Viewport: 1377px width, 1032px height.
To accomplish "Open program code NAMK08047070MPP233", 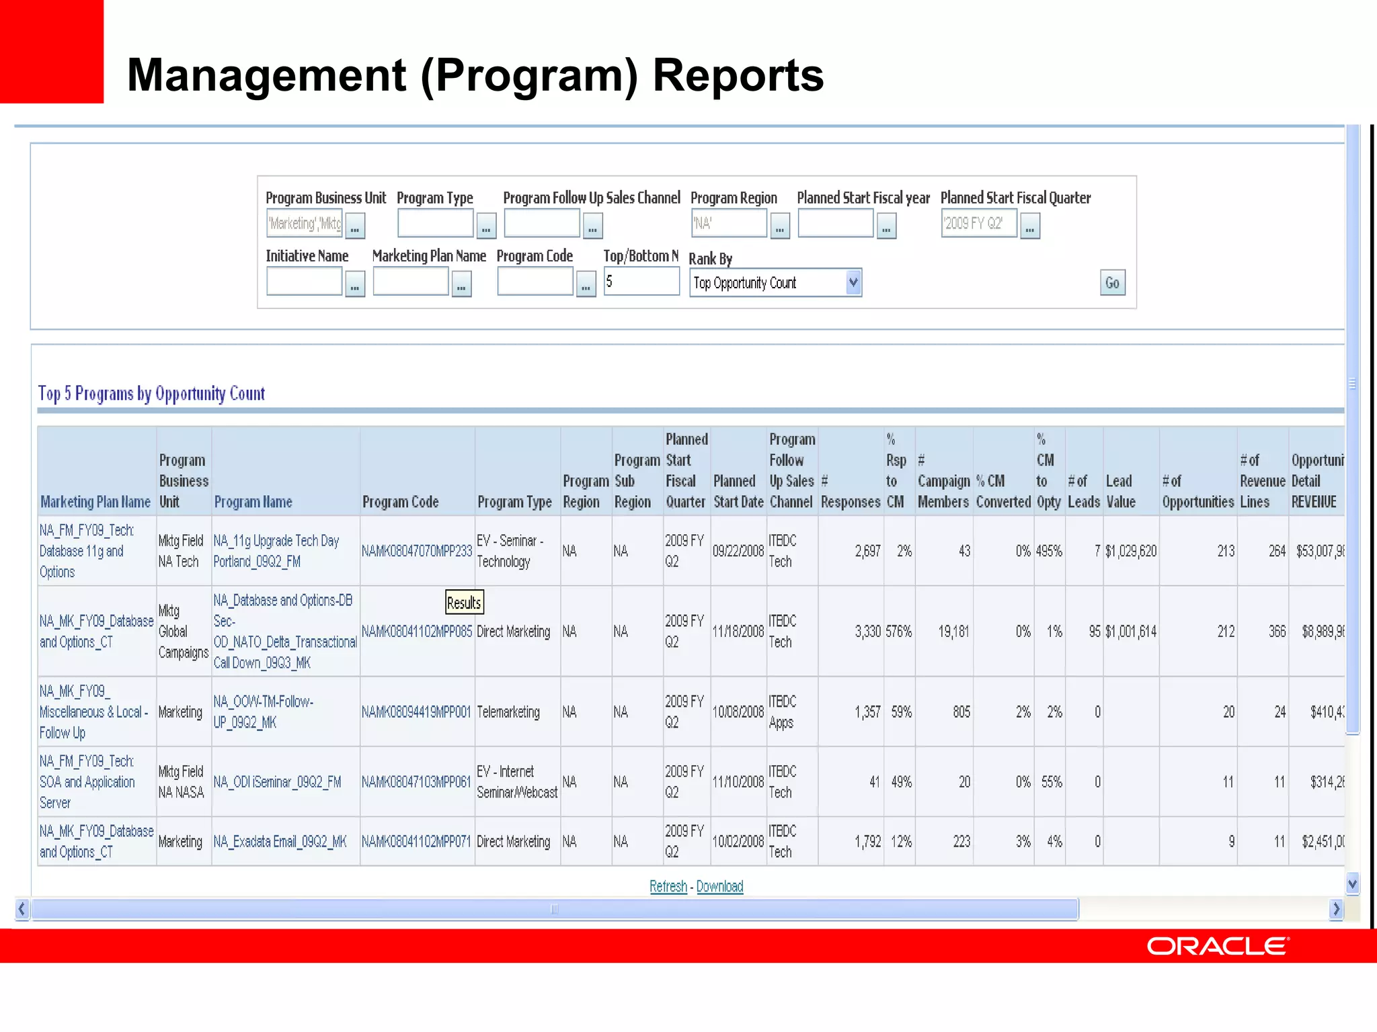I will [417, 551].
